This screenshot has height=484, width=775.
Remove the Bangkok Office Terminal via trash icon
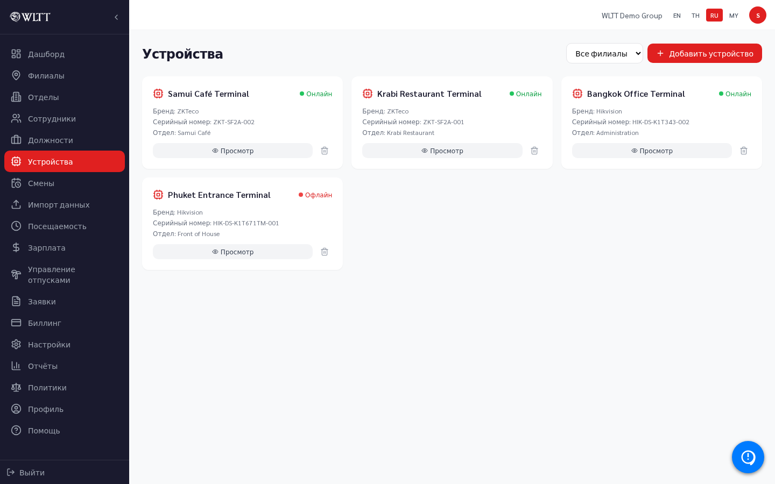[744, 151]
